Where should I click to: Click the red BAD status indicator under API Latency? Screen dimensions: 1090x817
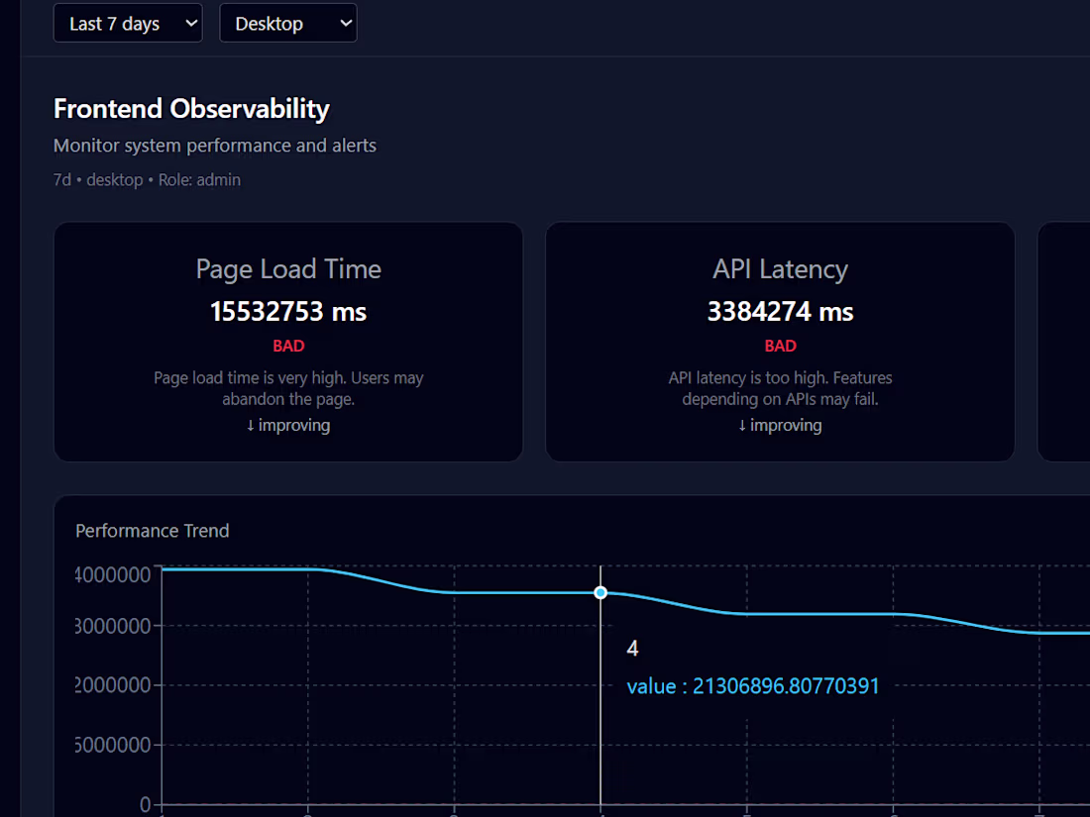tap(780, 346)
